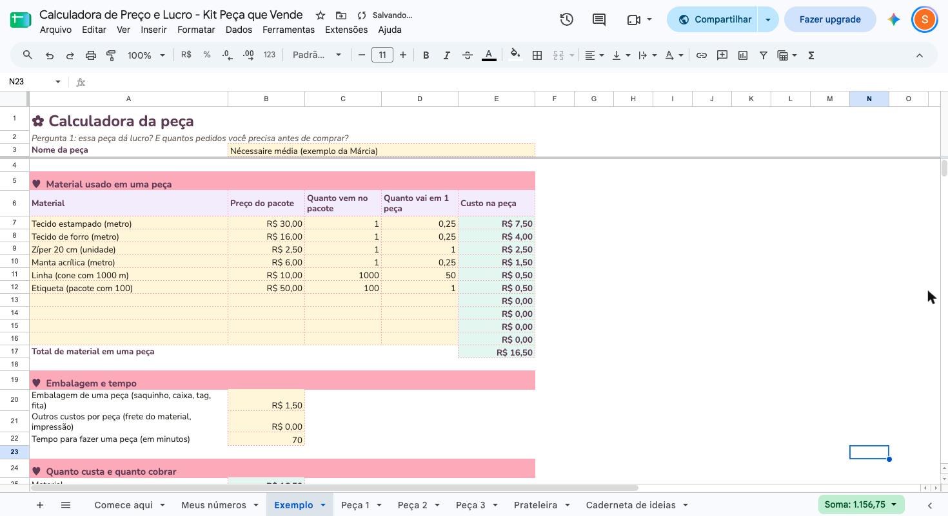948x516 pixels.
Task: Insert a link
Action: (x=702, y=55)
